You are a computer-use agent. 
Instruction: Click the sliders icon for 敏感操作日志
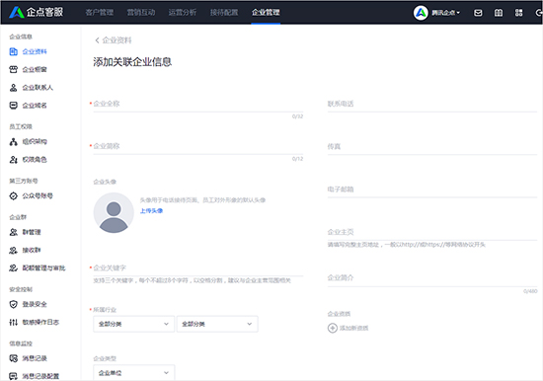(x=13, y=323)
